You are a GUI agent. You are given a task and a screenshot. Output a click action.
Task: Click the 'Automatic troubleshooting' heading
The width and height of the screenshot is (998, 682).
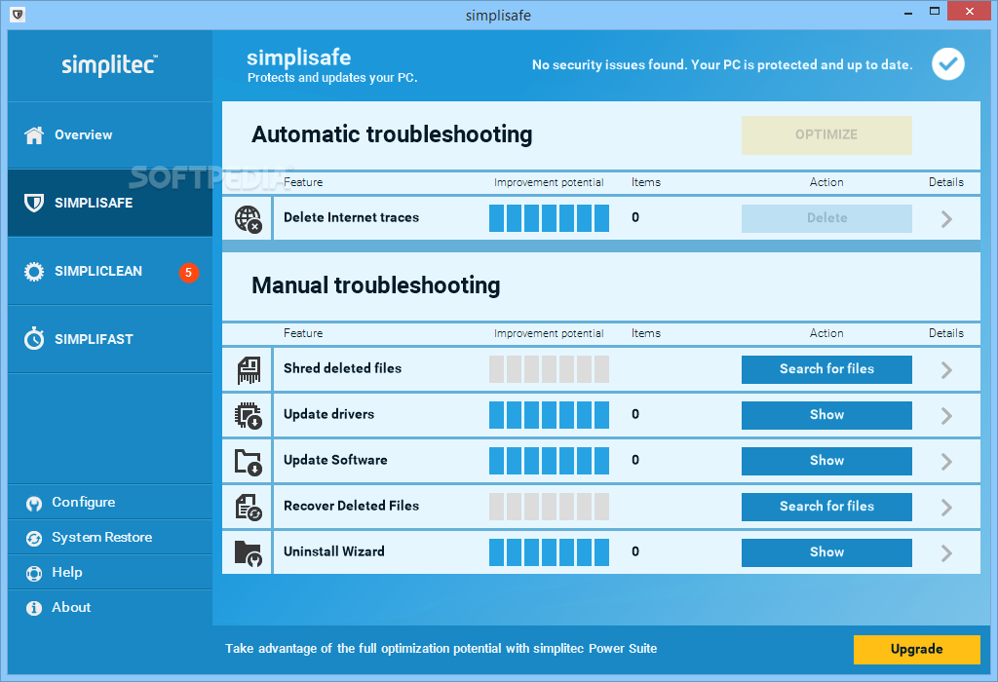coord(392,134)
